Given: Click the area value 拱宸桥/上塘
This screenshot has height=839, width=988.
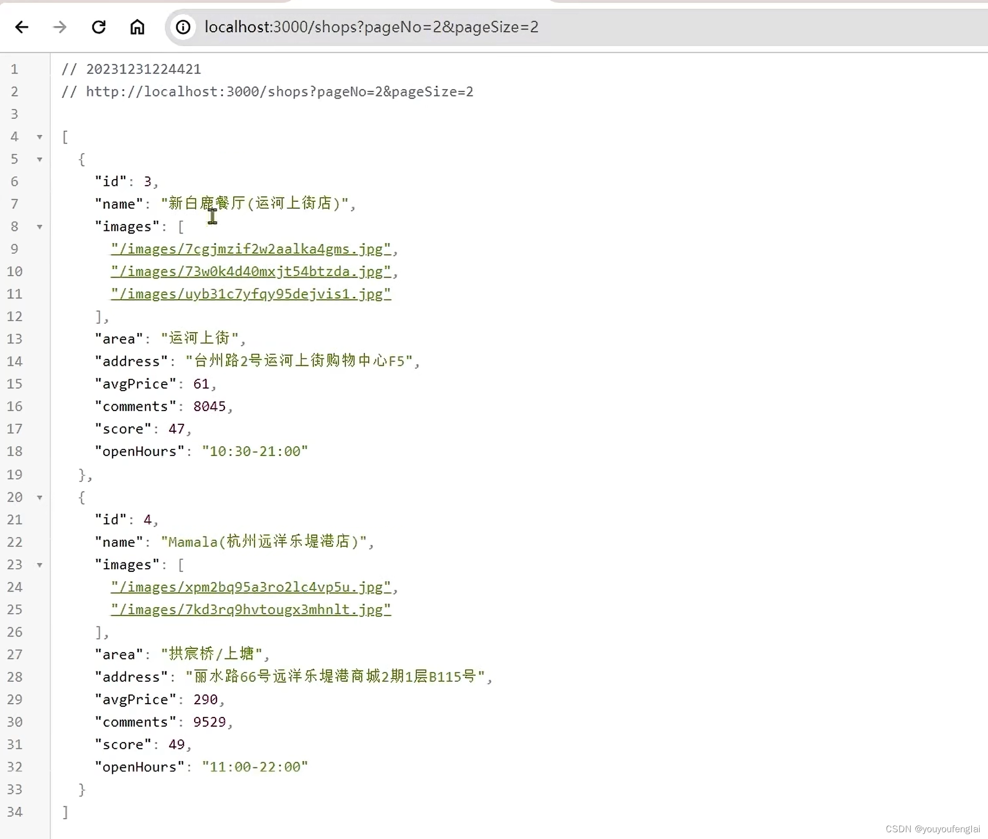Looking at the screenshot, I should (212, 654).
